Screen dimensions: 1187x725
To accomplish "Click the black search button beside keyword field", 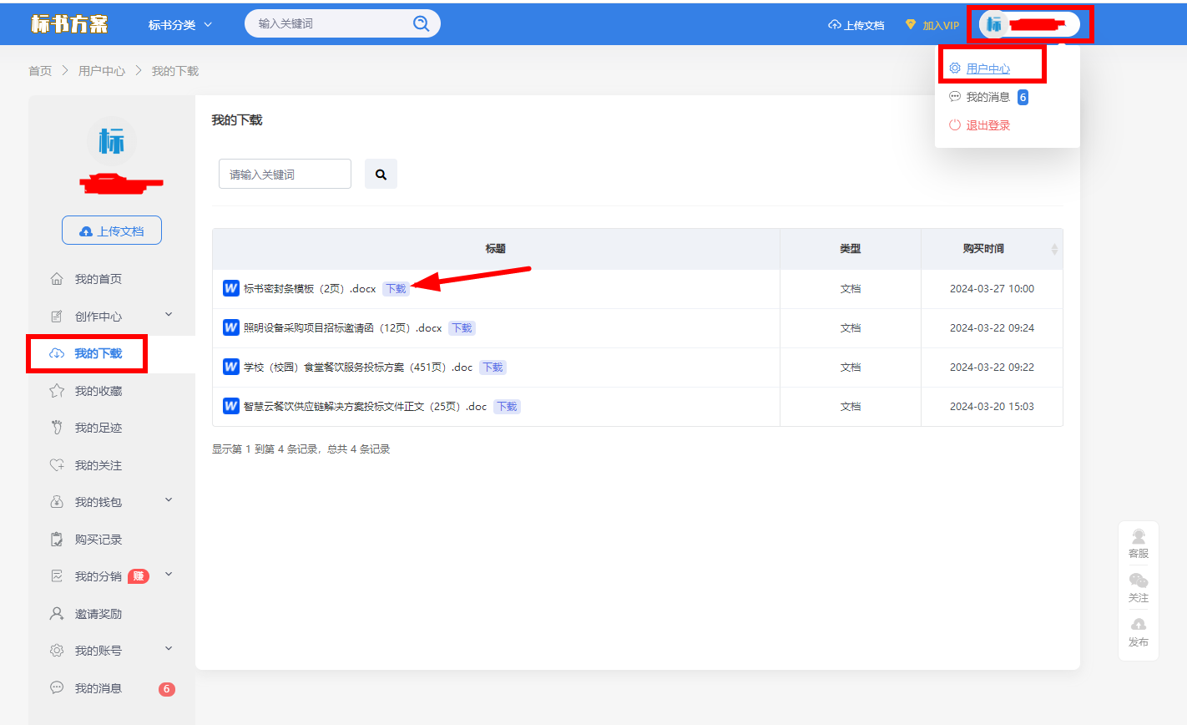I will pyautogui.click(x=381, y=174).
